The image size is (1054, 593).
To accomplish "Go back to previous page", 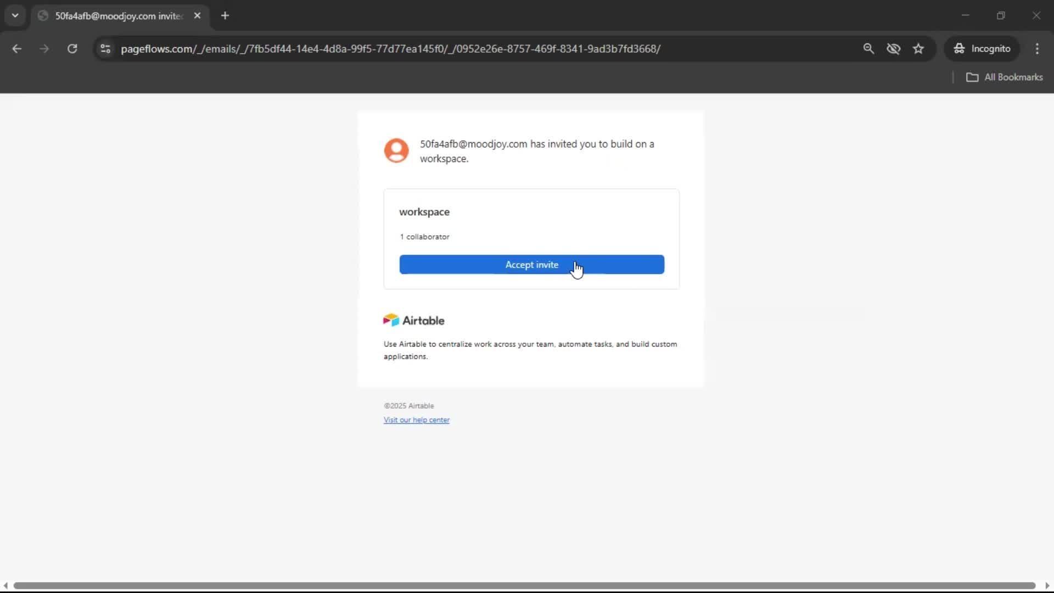I will pyautogui.click(x=16, y=49).
